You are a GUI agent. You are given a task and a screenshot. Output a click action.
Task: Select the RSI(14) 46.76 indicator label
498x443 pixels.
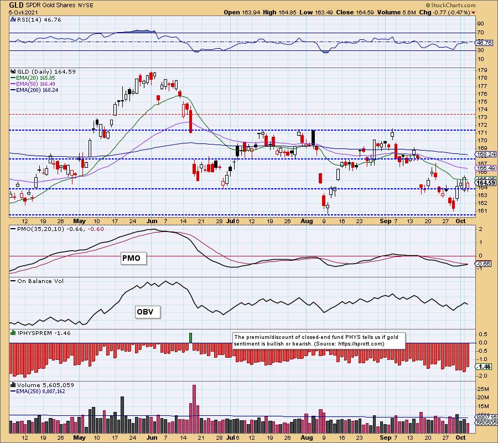[39, 19]
